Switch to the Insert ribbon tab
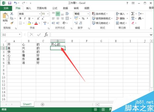154x112 pixels. pos(29,8)
